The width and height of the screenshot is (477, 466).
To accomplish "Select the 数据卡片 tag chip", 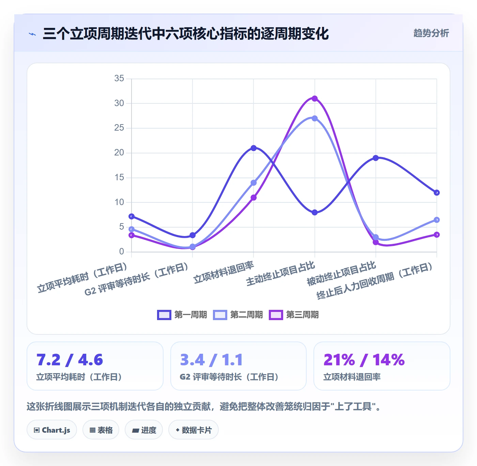I will 194,430.
